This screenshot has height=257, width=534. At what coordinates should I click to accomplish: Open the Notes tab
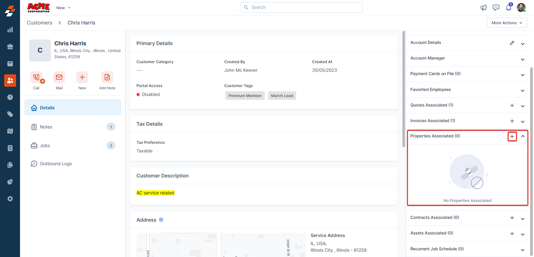tap(46, 127)
